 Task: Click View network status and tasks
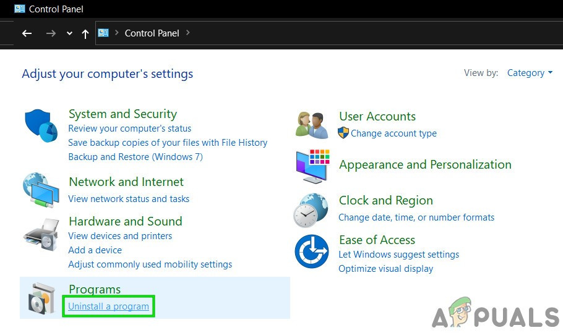[129, 199]
